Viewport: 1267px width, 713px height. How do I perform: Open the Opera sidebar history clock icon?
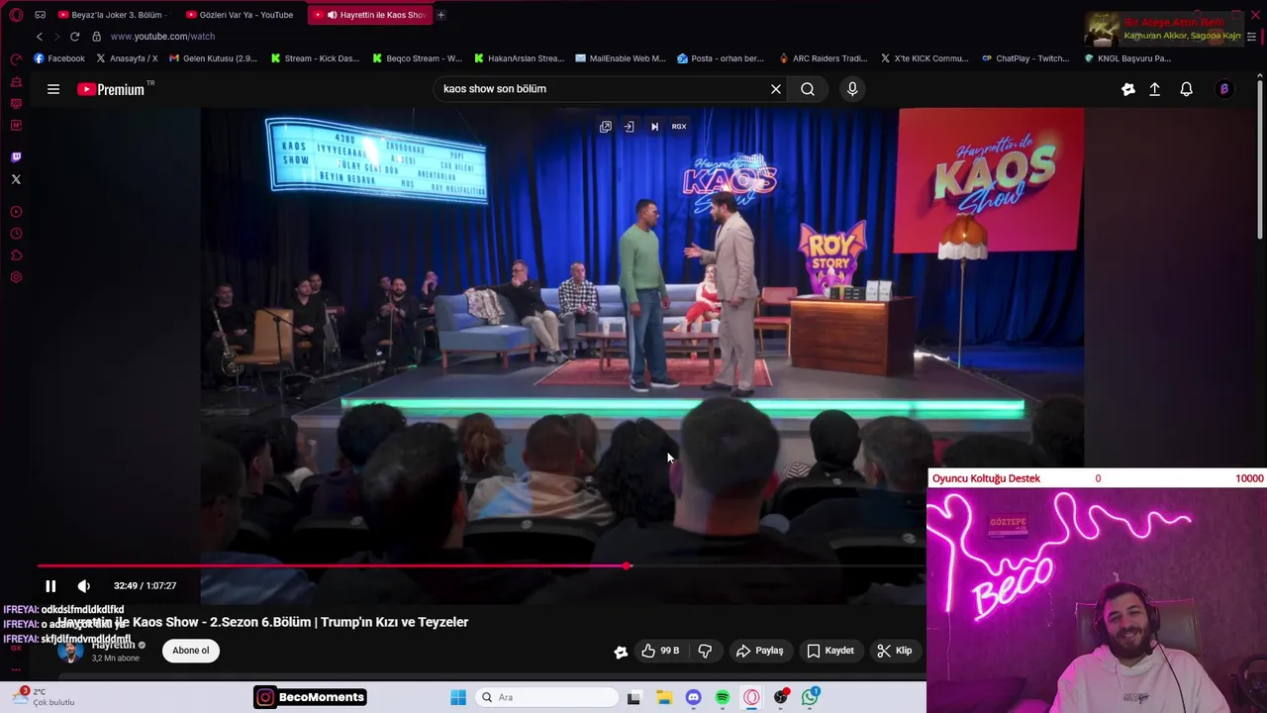tap(16, 234)
